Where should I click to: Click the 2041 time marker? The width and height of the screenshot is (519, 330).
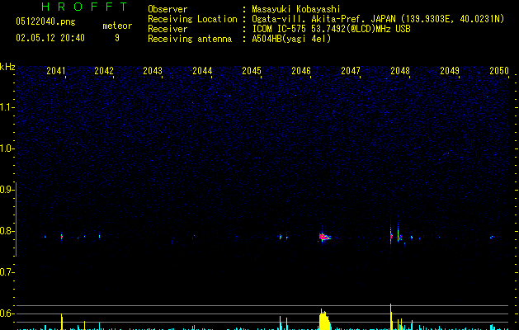(x=56, y=71)
